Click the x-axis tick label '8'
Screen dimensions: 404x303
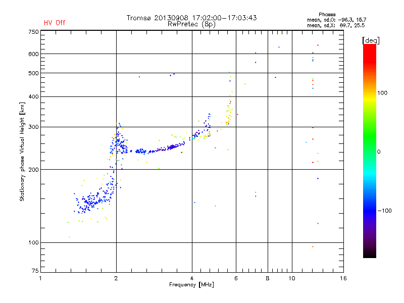(x=268, y=278)
